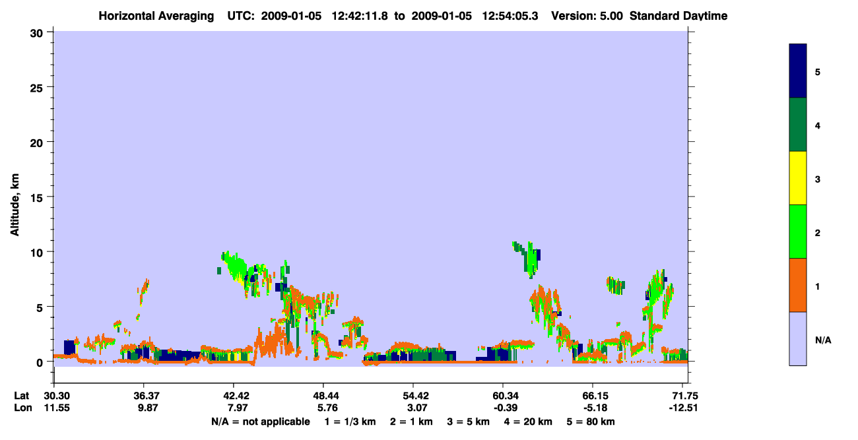Click the '1 = 1/3 km' legend entry
The image size is (858, 440).
tap(350, 422)
